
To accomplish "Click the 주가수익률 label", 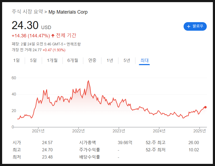I will [89, 150].
